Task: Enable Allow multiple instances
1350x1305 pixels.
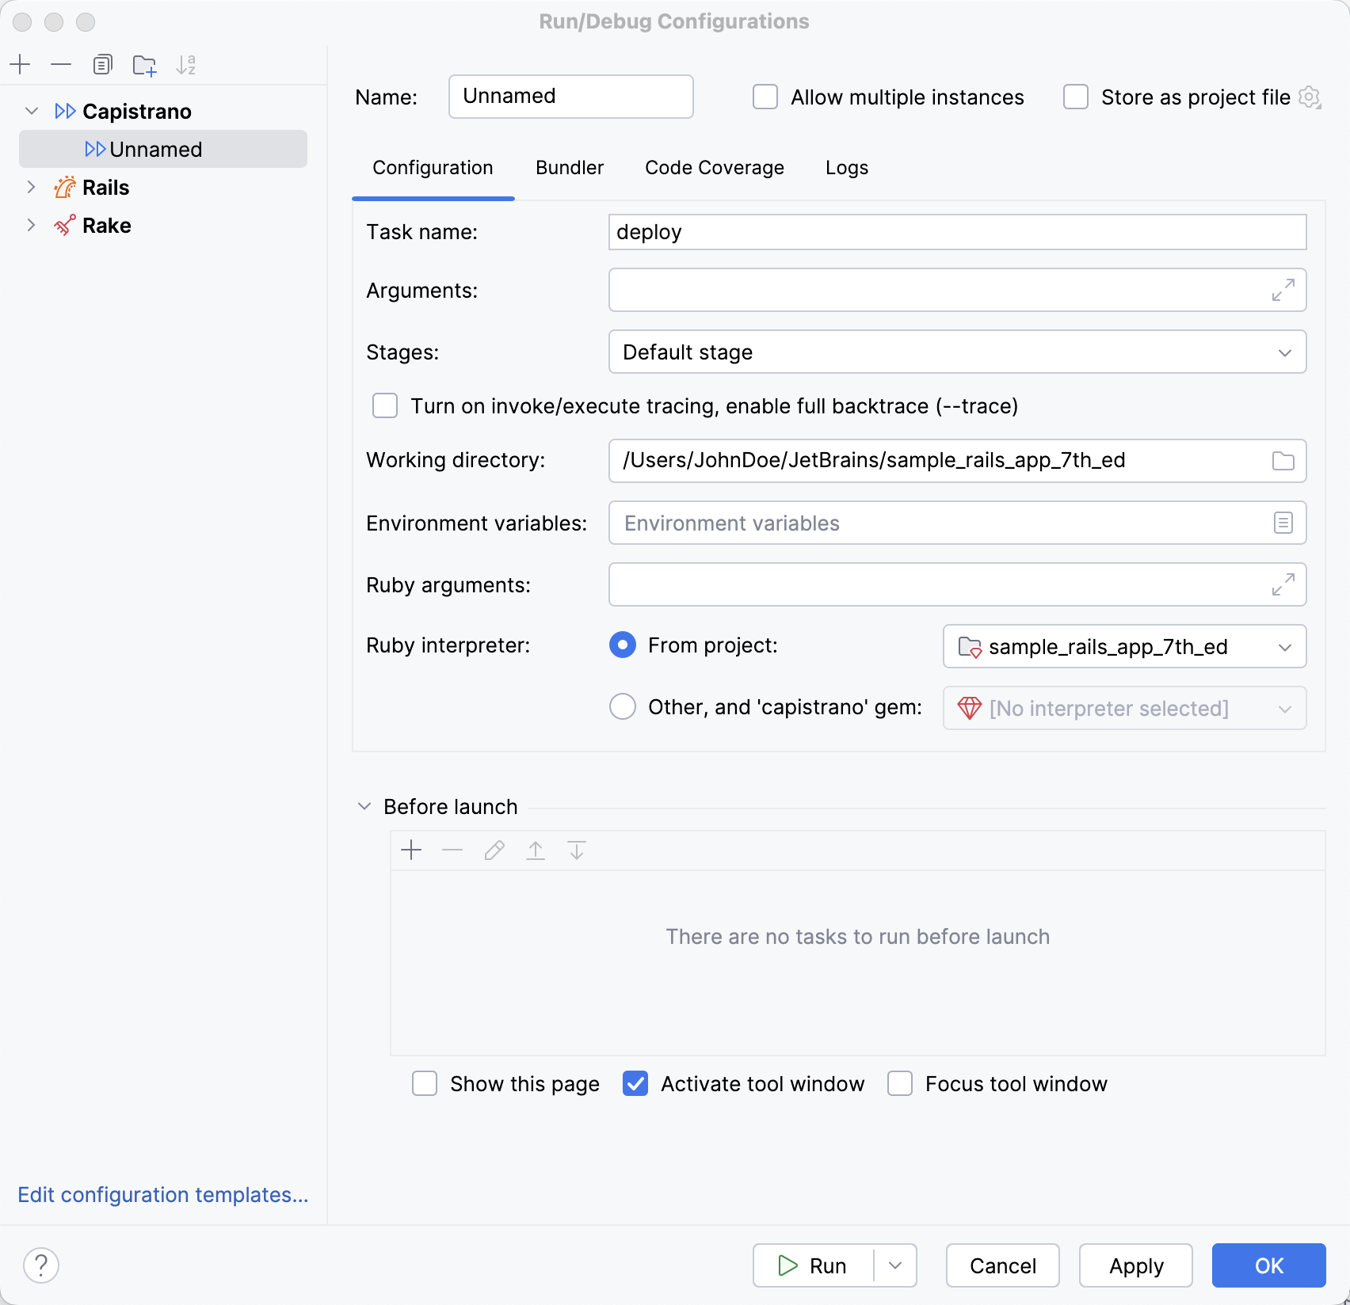Action: [764, 97]
